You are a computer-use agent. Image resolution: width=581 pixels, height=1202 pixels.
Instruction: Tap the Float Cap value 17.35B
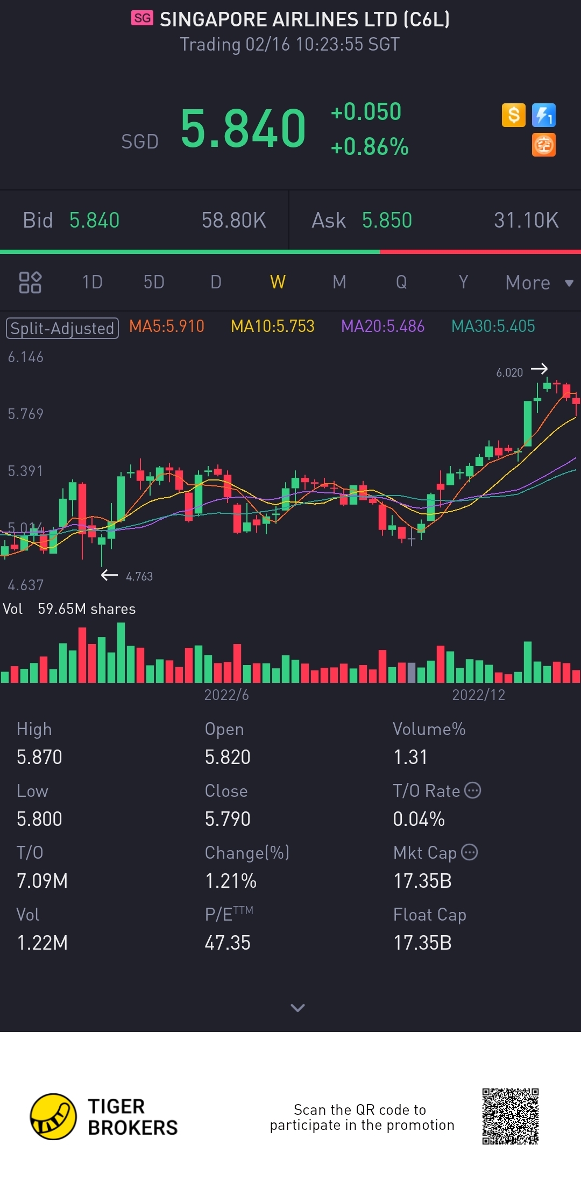click(422, 943)
